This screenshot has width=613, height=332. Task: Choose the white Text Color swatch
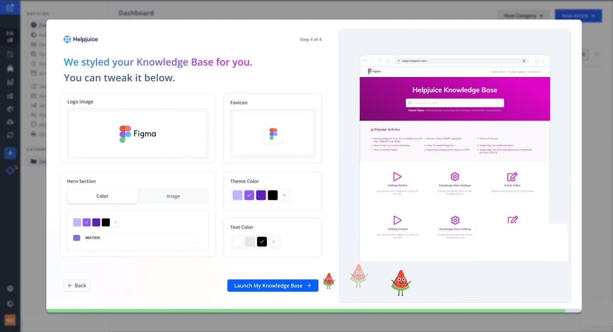(x=238, y=242)
